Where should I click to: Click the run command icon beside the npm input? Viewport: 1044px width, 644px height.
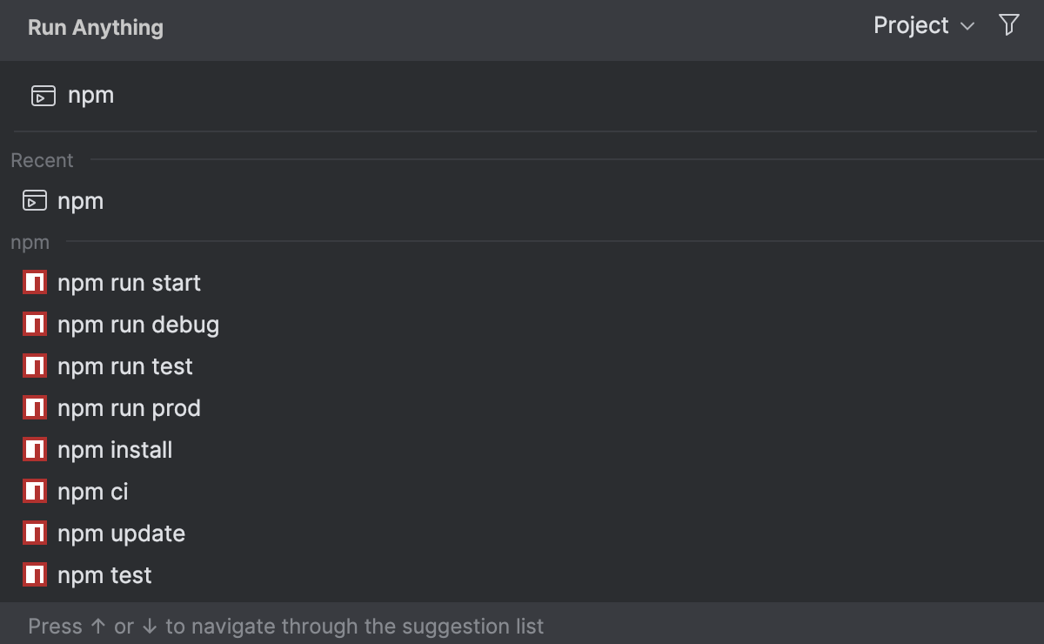pos(42,94)
